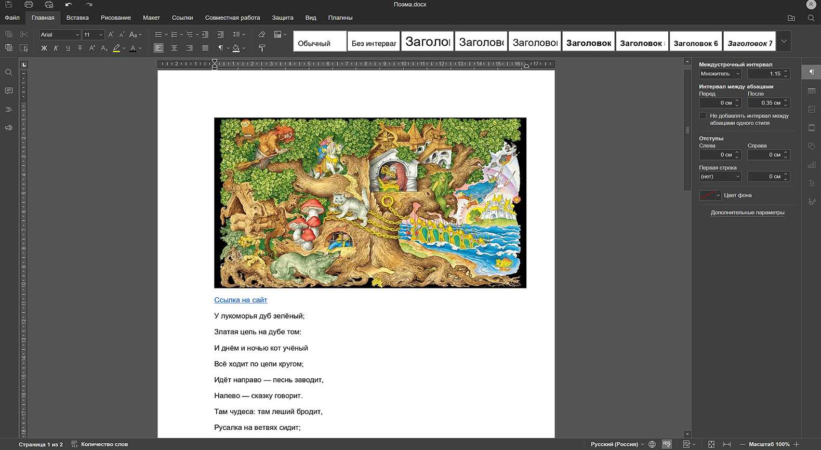This screenshot has height=450, width=821.
Task: Open the Множитель line spacing dropdown
Action: [720, 74]
